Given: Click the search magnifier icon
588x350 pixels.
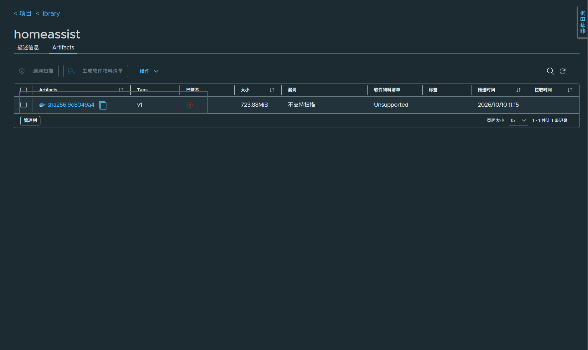Looking at the screenshot, I should point(550,71).
